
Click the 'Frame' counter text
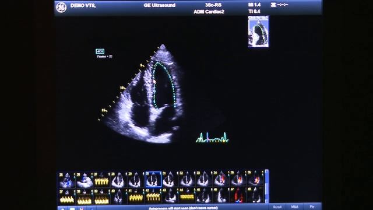[x=105, y=57]
